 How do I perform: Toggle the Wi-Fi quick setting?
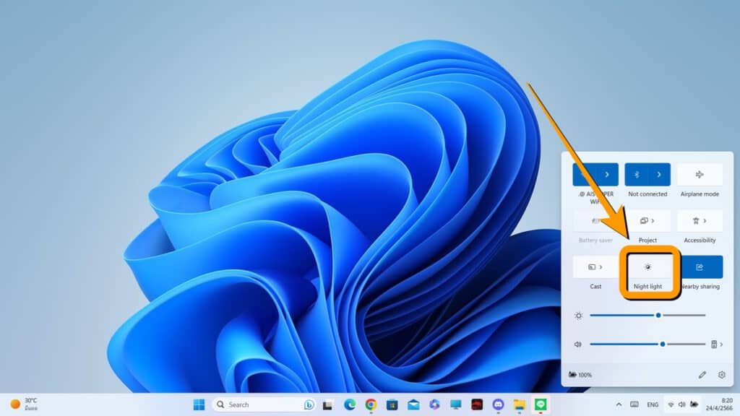pyautogui.click(x=584, y=175)
